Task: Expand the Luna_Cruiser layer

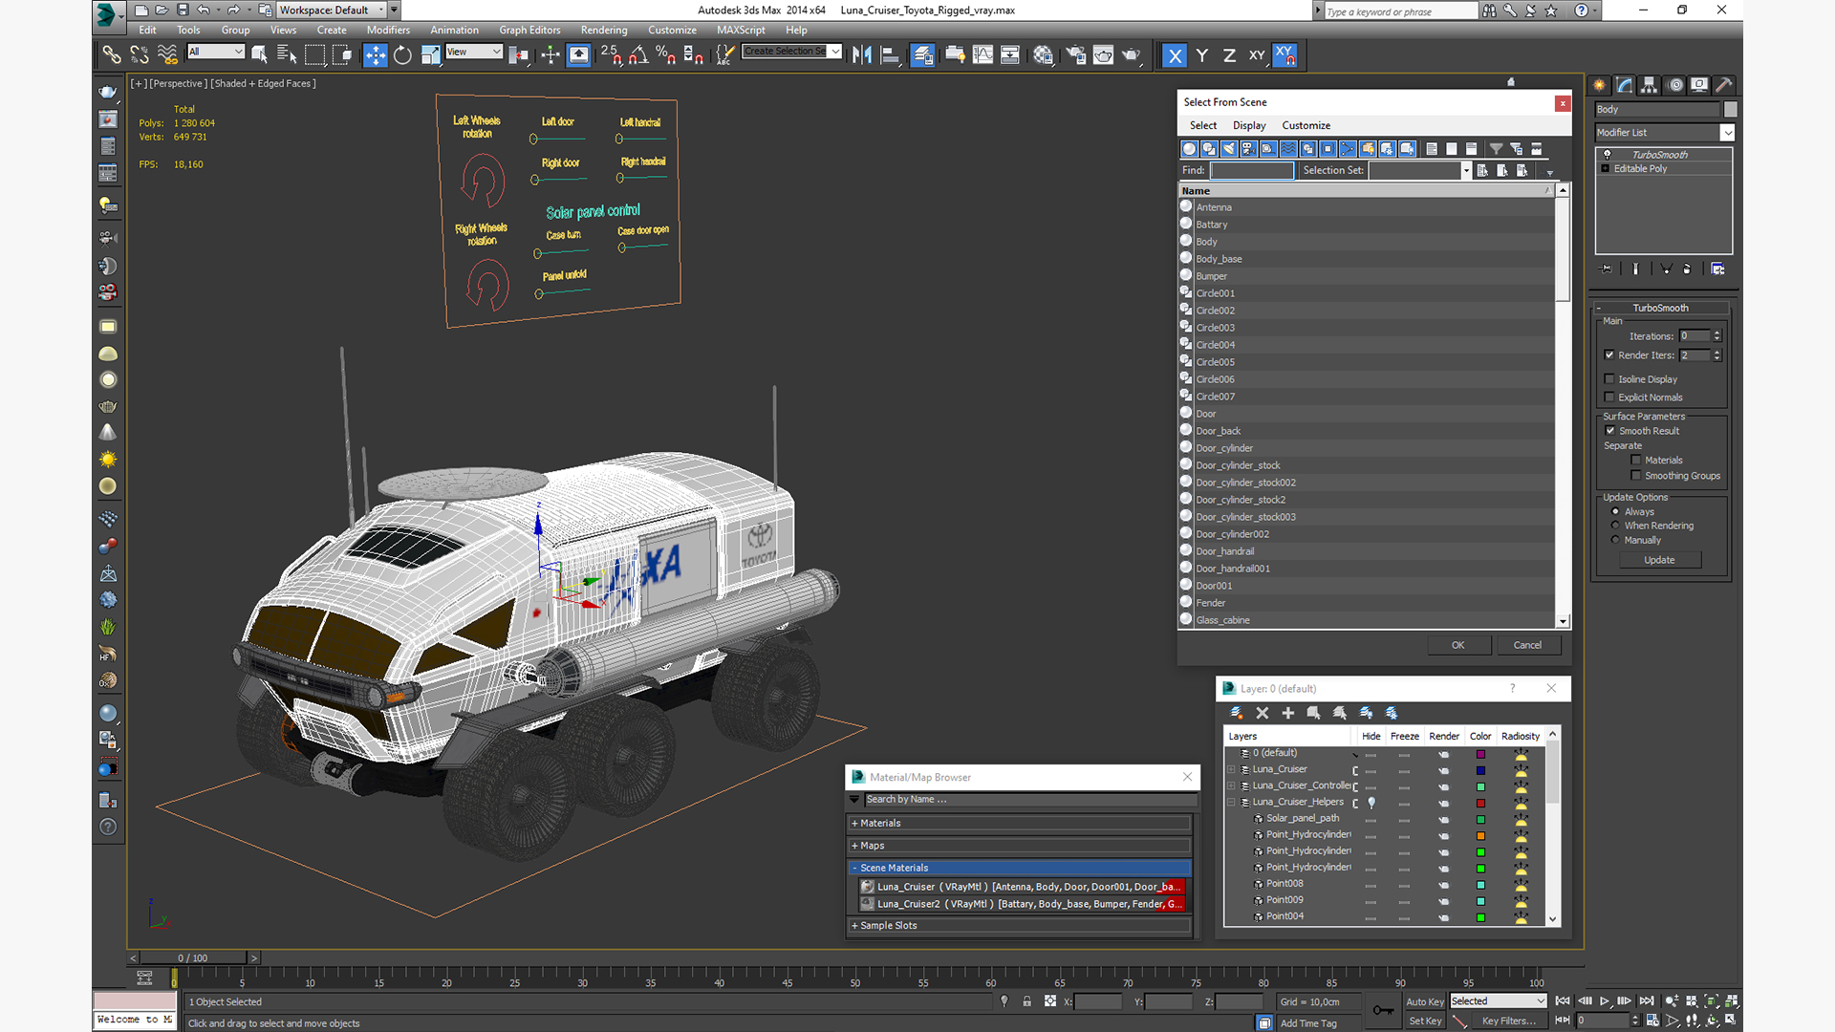Action: [1231, 769]
